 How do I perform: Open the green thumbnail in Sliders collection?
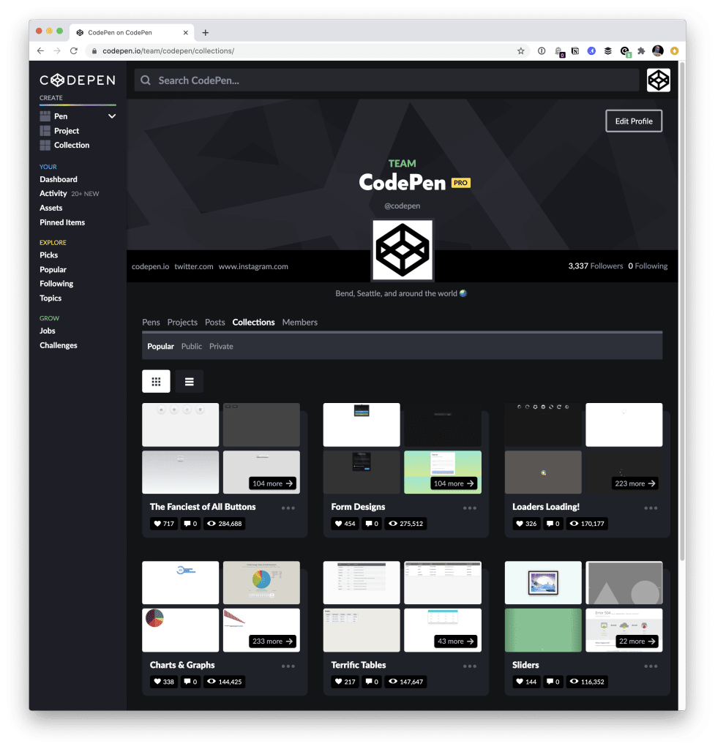tap(543, 630)
